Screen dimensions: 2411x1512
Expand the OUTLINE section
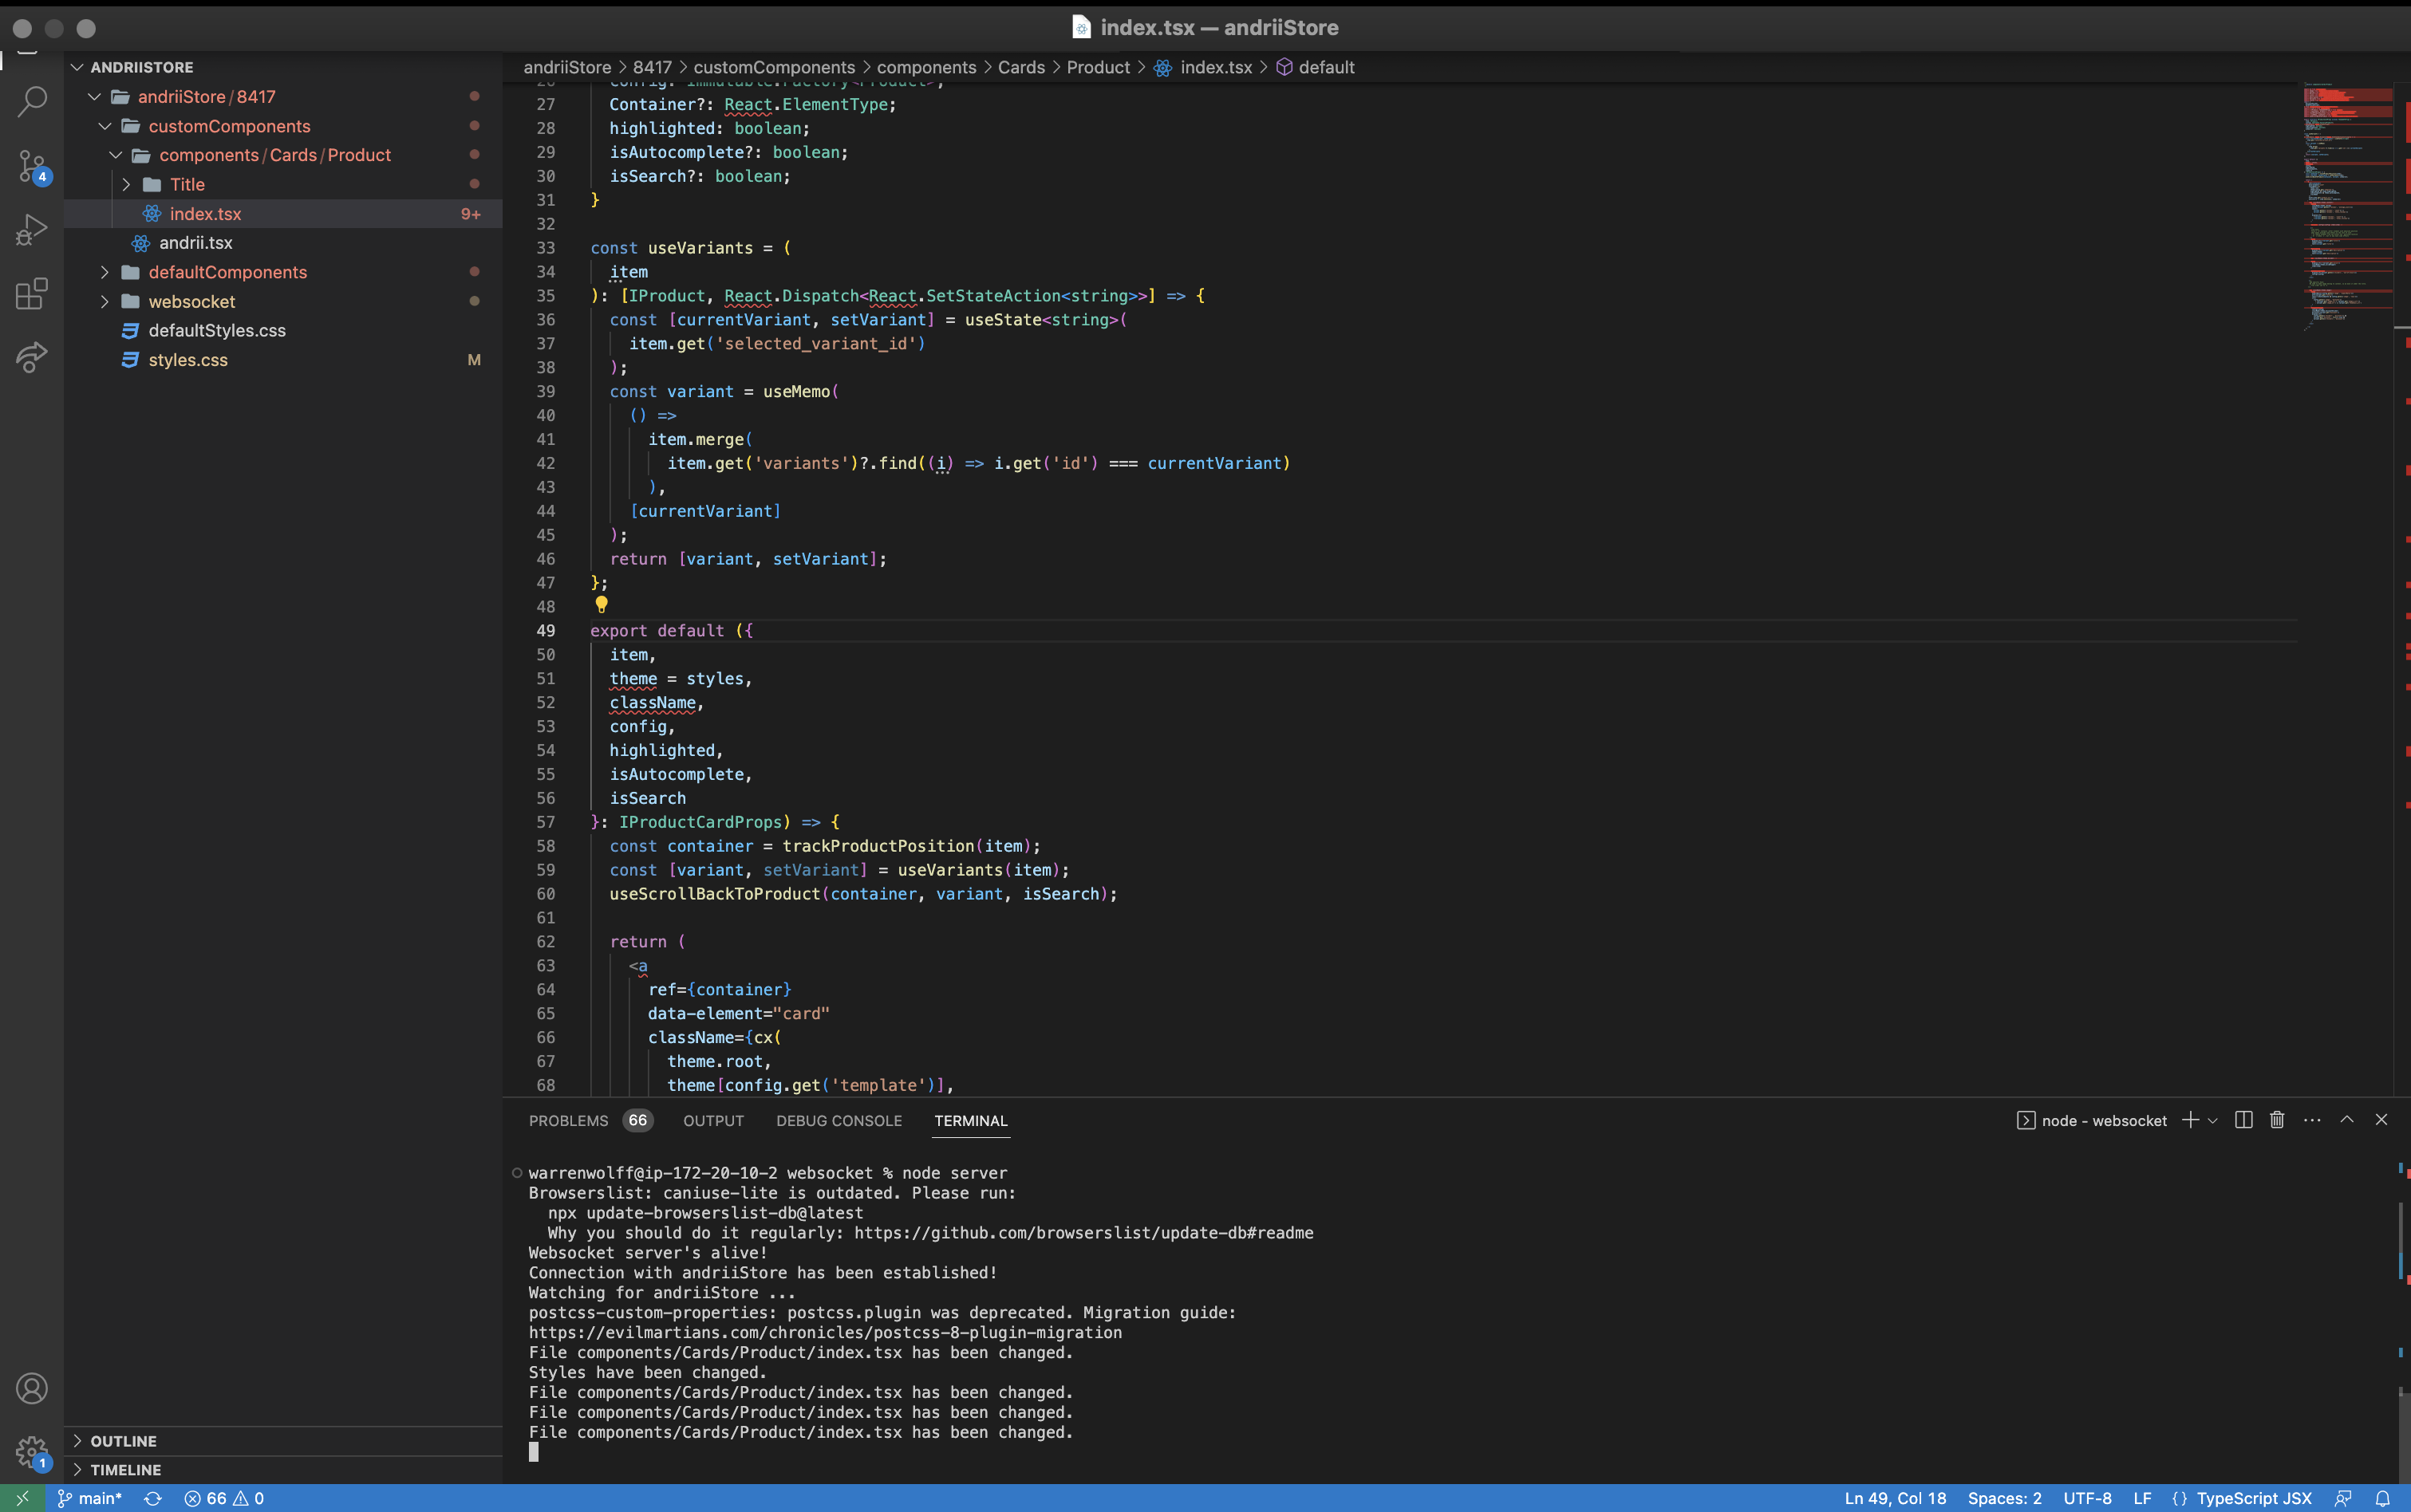(123, 1441)
